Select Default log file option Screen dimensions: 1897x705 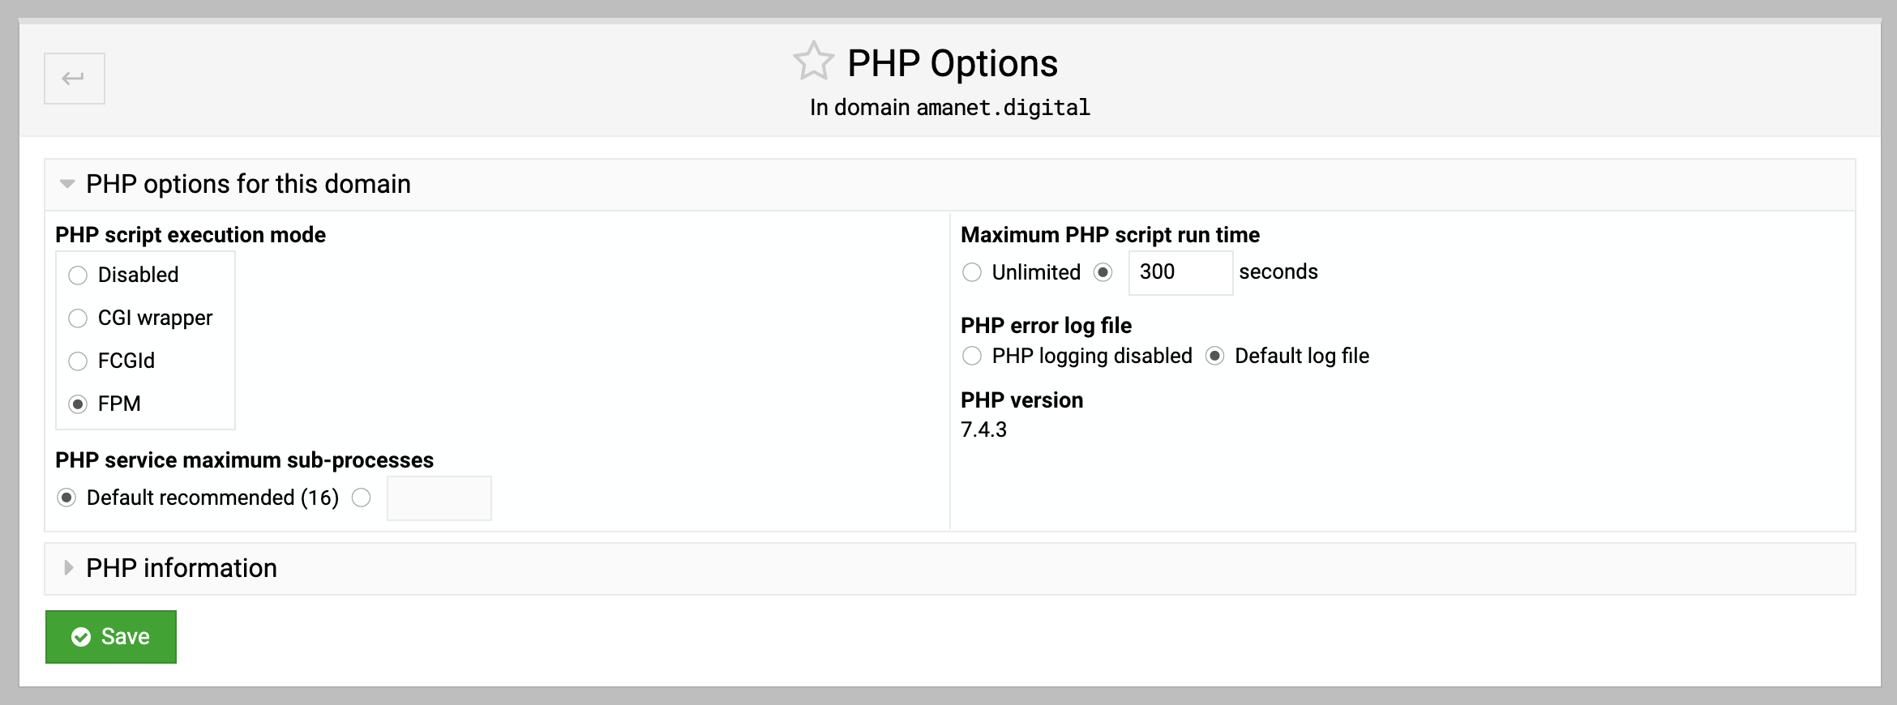[x=1214, y=356]
